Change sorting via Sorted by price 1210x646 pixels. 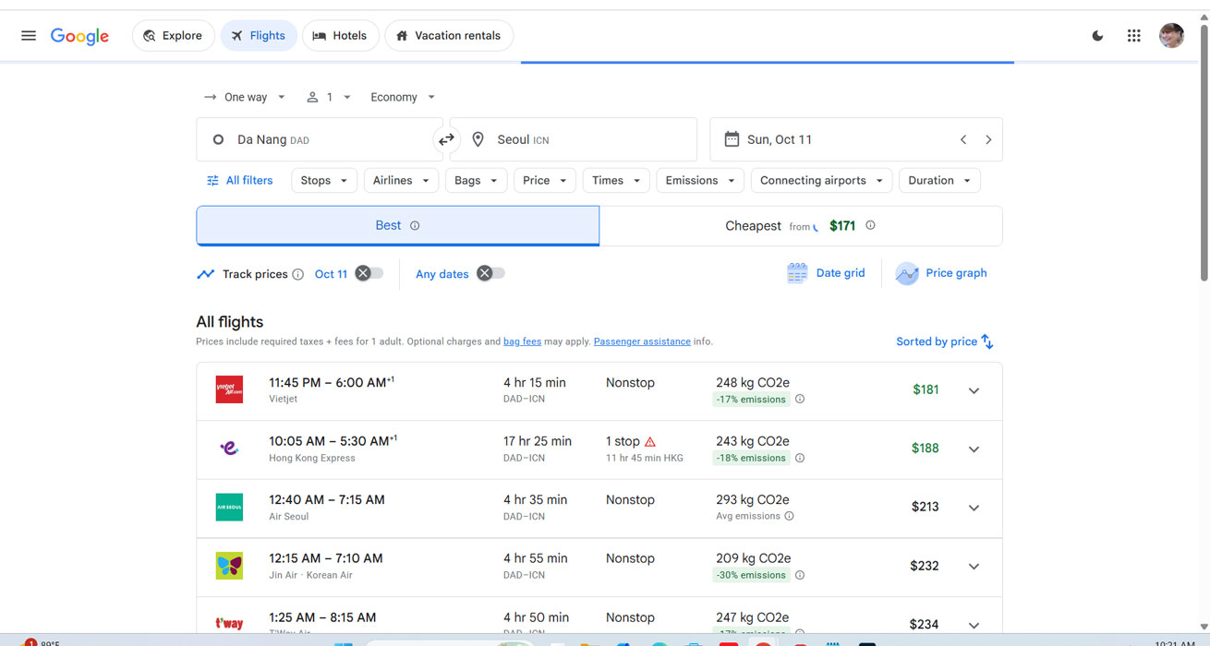pyautogui.click(x=945, y=341)
